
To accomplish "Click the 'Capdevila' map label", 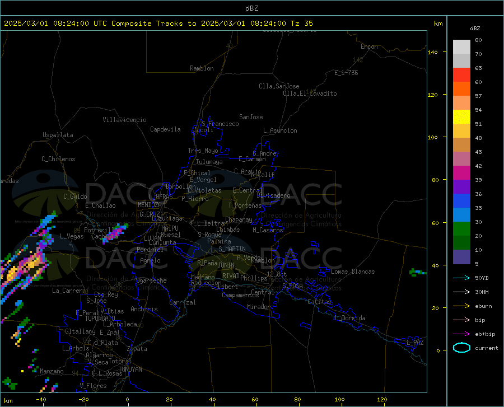I will pyautogui.click(x=165, y=129).
